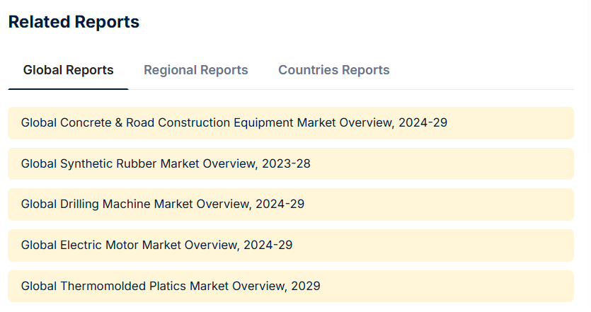The image size is (591, 312).
Task: Open the Regional Reports tab
Action: (x=195, y=70)
